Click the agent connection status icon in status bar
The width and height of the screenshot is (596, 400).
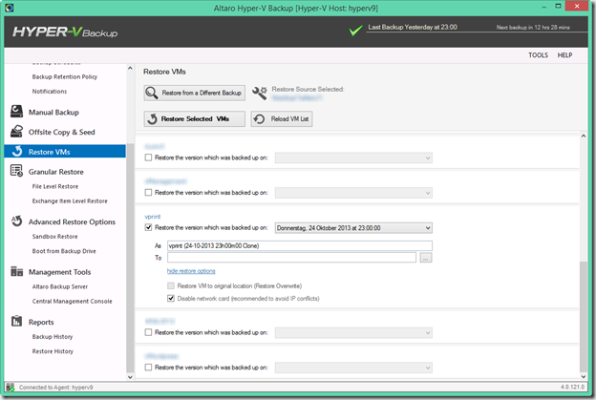point(11,387)
